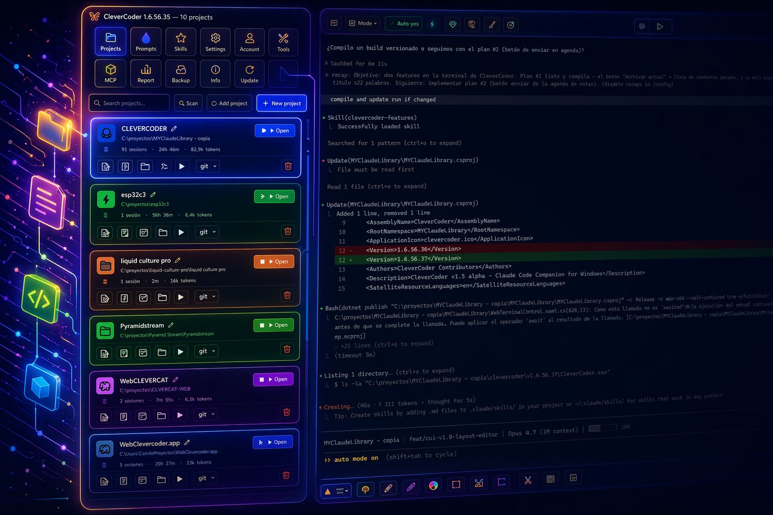Image resolution: width=773 pixels, height=515 pixels.
Task: Delete the CLEVERCODER project via trash icon
Action: 288,166
